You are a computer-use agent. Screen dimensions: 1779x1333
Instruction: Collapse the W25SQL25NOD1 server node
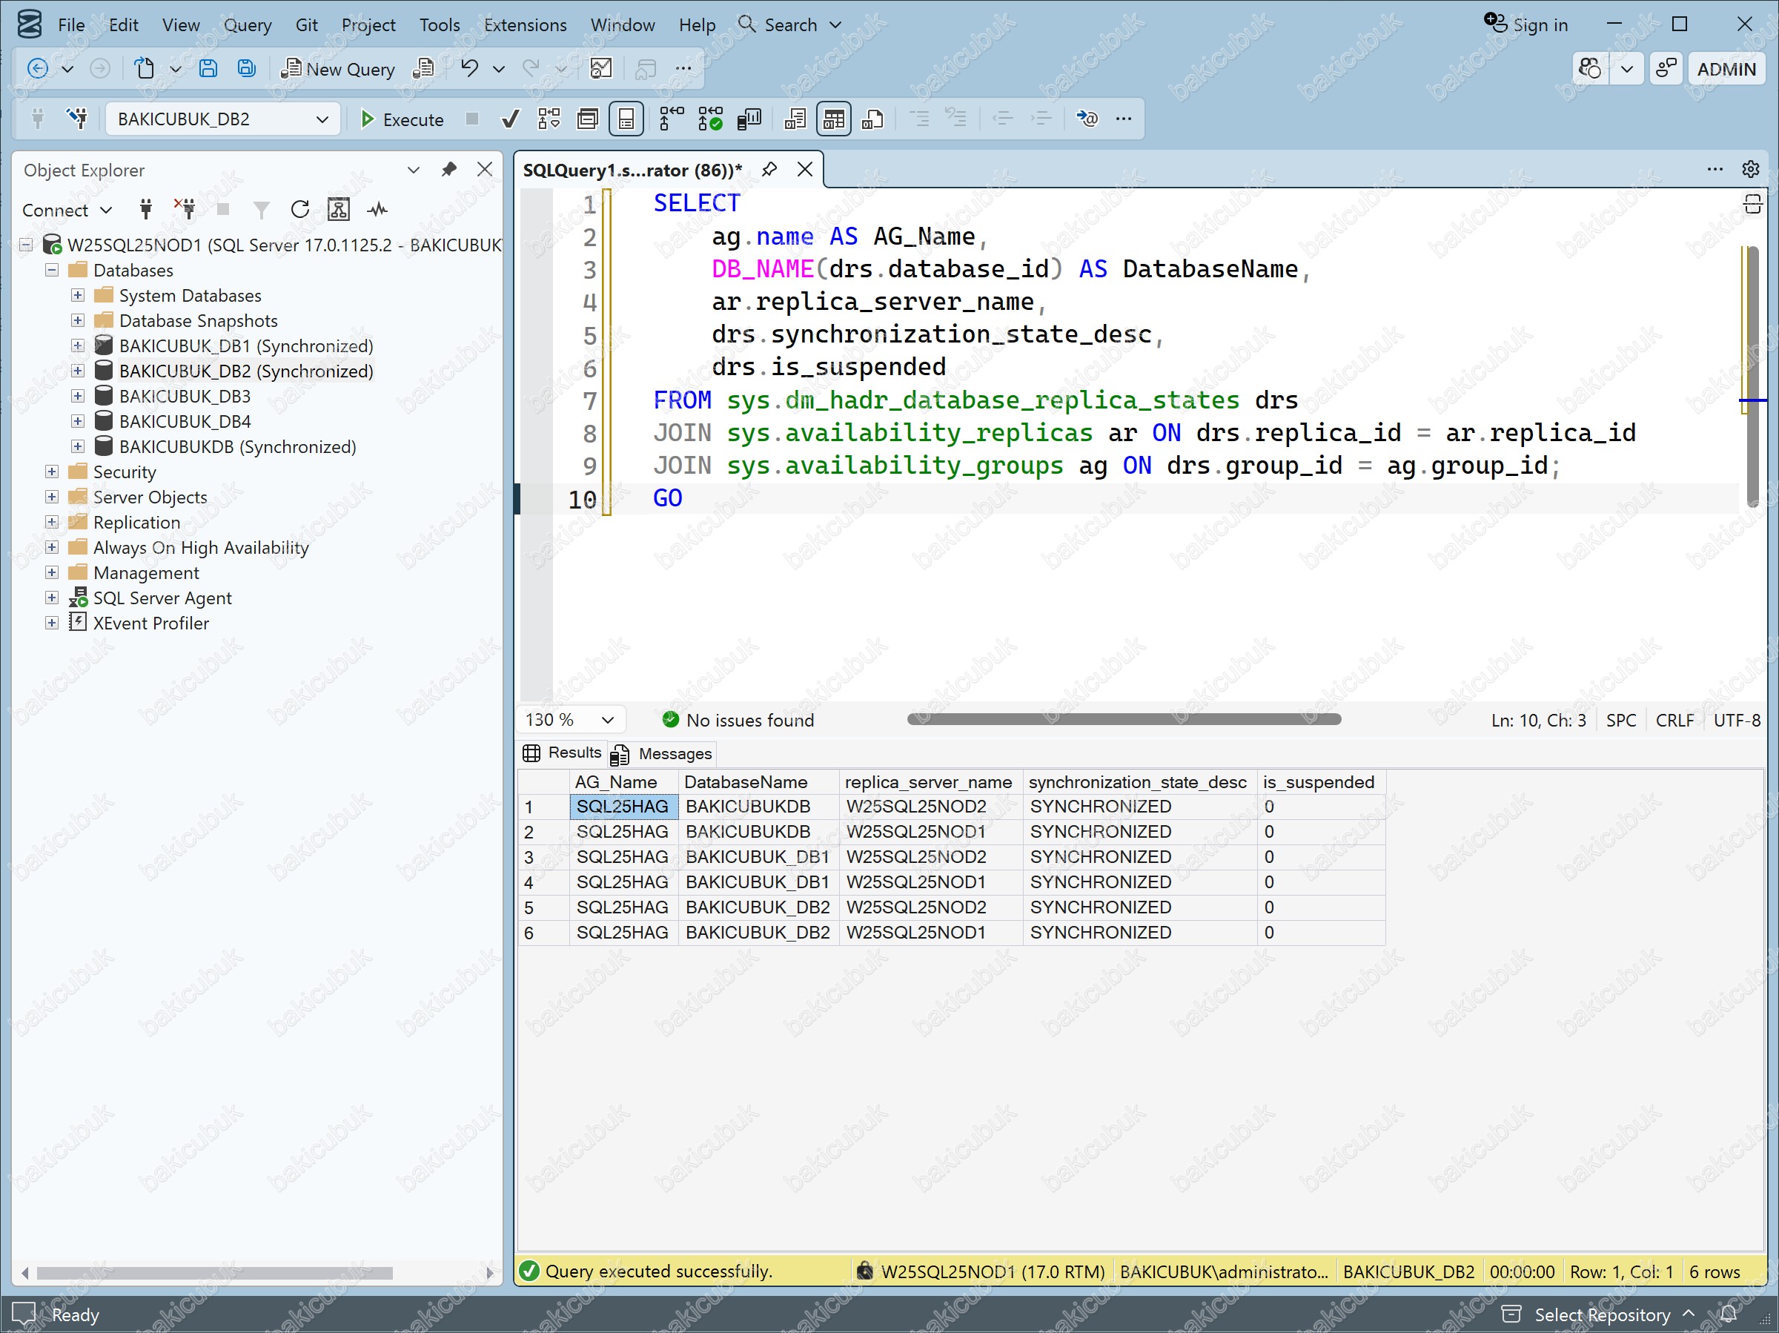26,245
